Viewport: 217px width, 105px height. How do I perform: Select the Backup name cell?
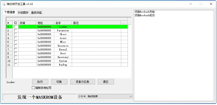tap(63, 65)
